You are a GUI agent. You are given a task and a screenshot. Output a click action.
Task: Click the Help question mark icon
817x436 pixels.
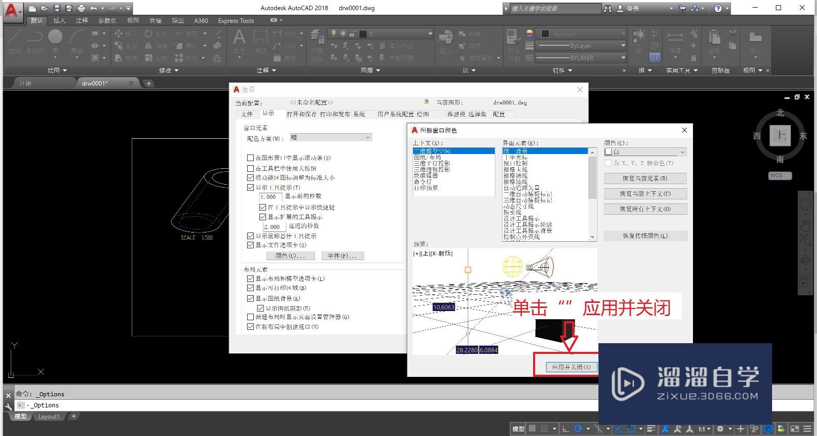[x=718, y=8]
